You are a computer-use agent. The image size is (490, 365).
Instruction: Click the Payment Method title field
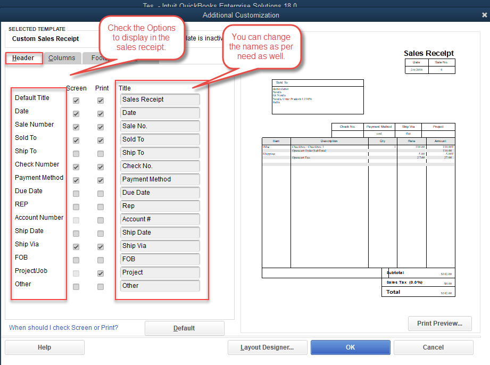tap(160, 179)
